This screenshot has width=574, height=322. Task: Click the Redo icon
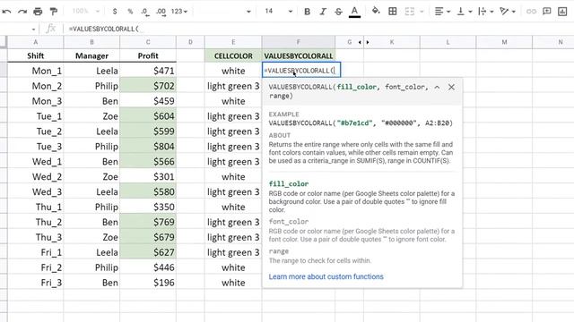22,12
